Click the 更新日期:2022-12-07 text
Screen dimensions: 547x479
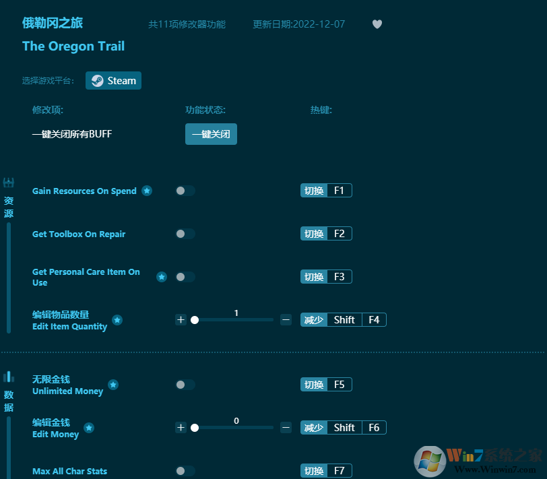[x=298, y=24]
